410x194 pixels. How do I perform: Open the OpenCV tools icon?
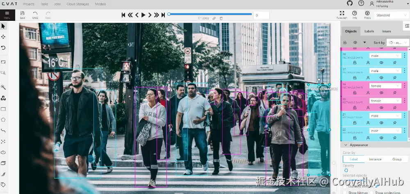pyautogui.click(x=3, y=98)
